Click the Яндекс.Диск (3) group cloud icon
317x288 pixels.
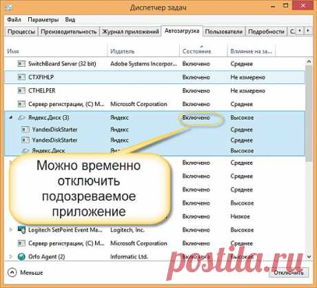tap(21, 118)
